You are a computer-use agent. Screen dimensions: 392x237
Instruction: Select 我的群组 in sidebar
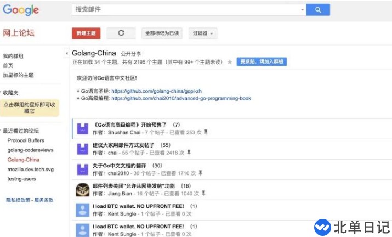pos(13,56)
